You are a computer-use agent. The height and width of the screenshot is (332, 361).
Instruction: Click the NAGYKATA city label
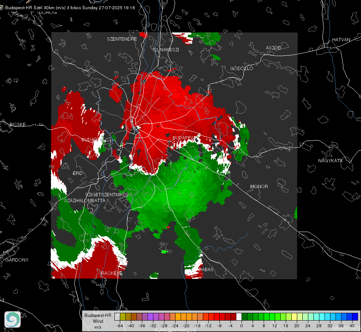[x=330, y=160]
